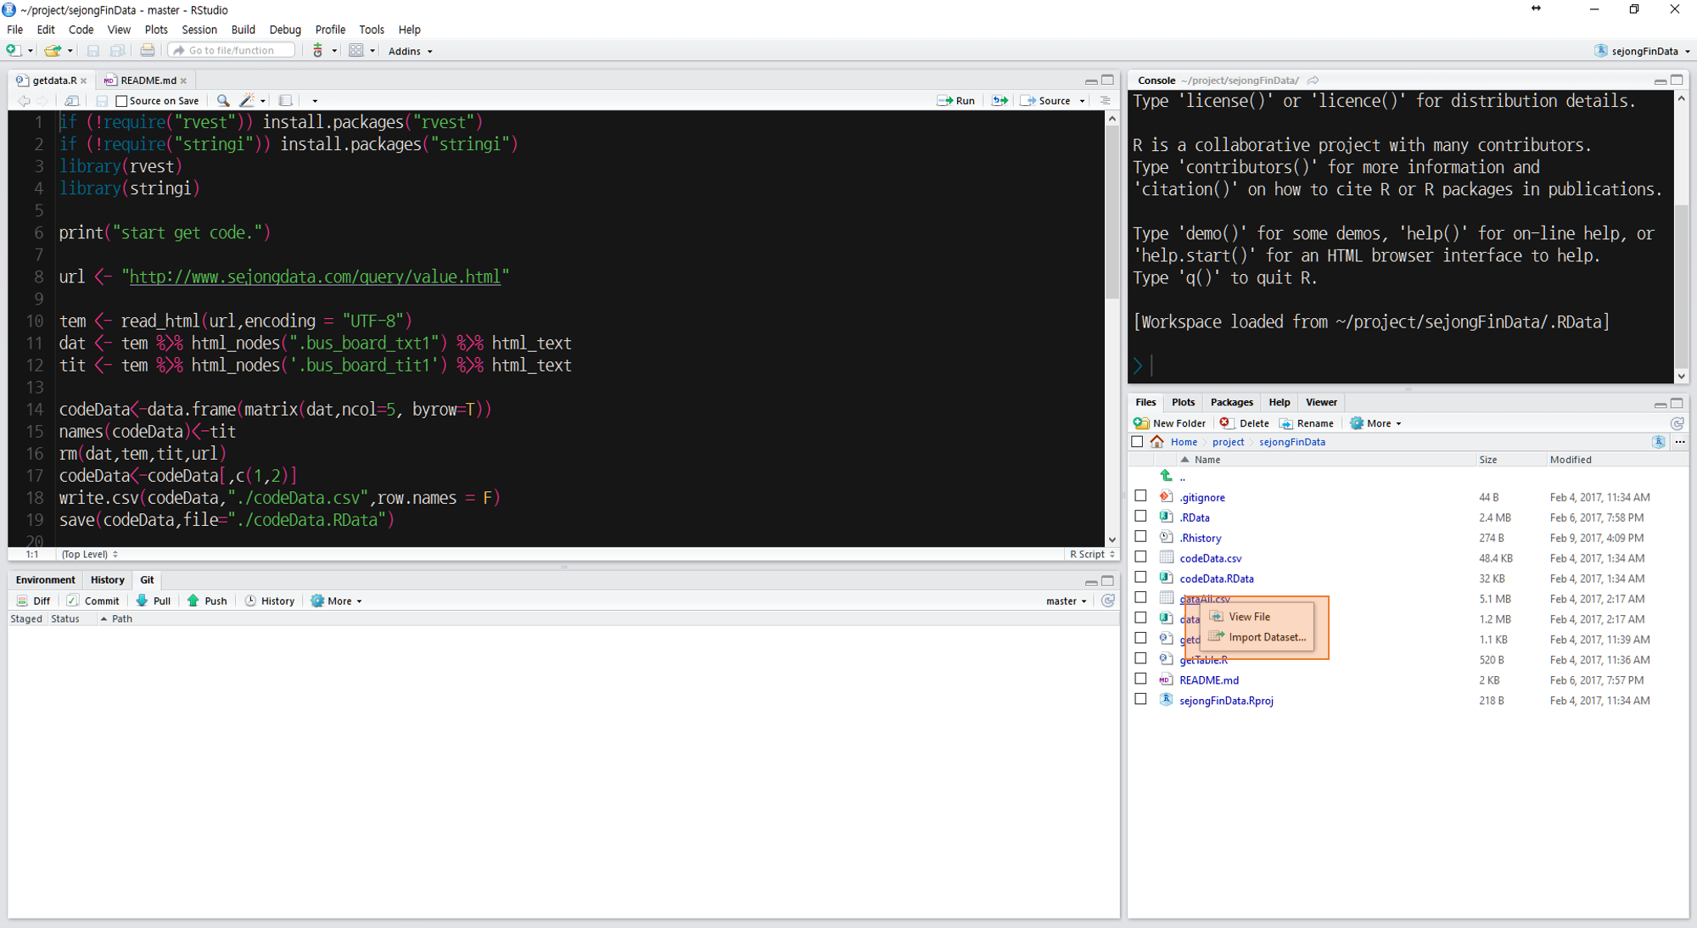Image resolution: width=1697 pixels, height=928 pixels.
Task: Switch to the Packages tab
Action: pos(1231,402)
